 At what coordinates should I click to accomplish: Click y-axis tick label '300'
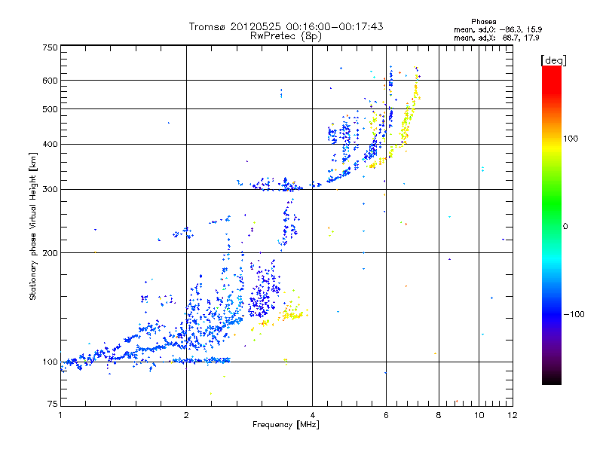(x=51, y=190)
